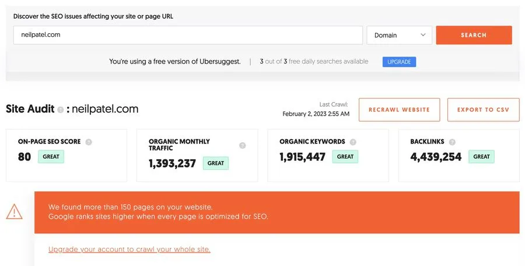Screen dimensions: 525x266
Task: Click the Site Audit heading text
Action: click(30, 108)
